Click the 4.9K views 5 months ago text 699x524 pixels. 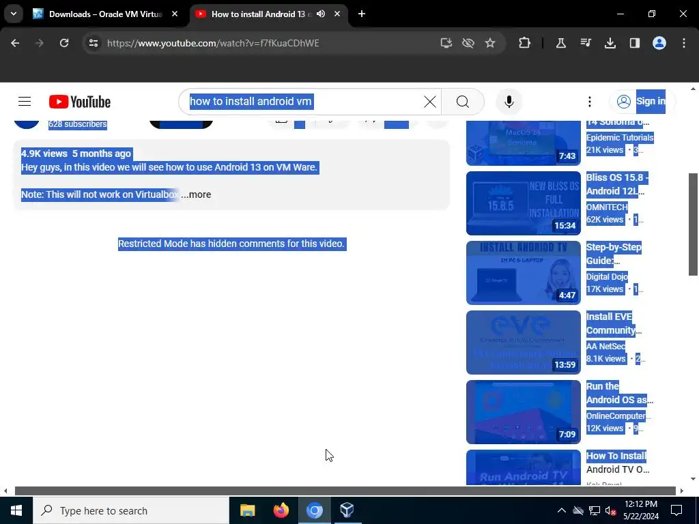click(x=76, y=154)
